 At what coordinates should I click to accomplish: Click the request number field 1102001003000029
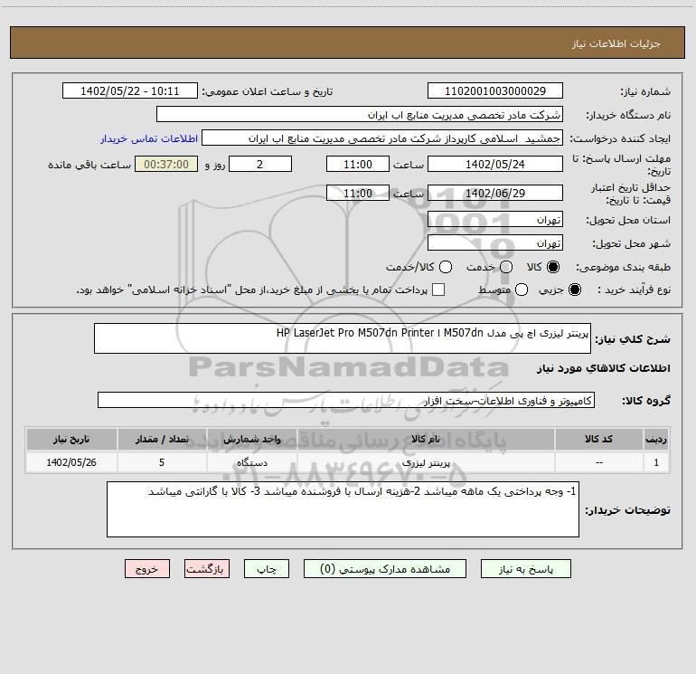coord(495,90)
